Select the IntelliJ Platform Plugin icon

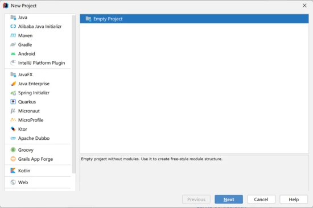pos(13,63)
